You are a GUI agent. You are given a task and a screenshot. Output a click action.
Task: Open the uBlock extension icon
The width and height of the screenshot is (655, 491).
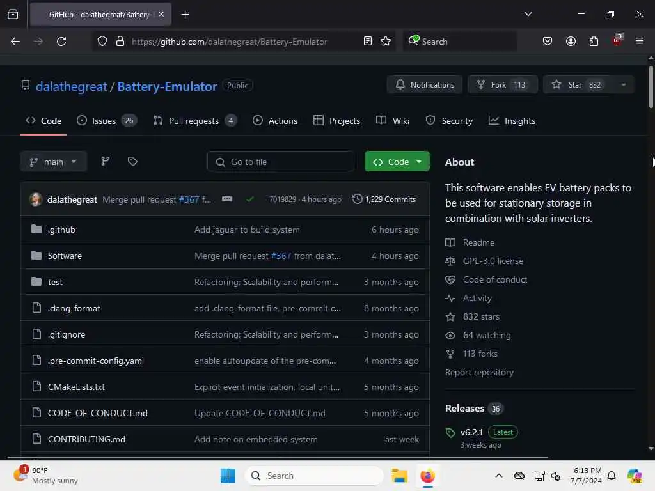click(617, 40)
